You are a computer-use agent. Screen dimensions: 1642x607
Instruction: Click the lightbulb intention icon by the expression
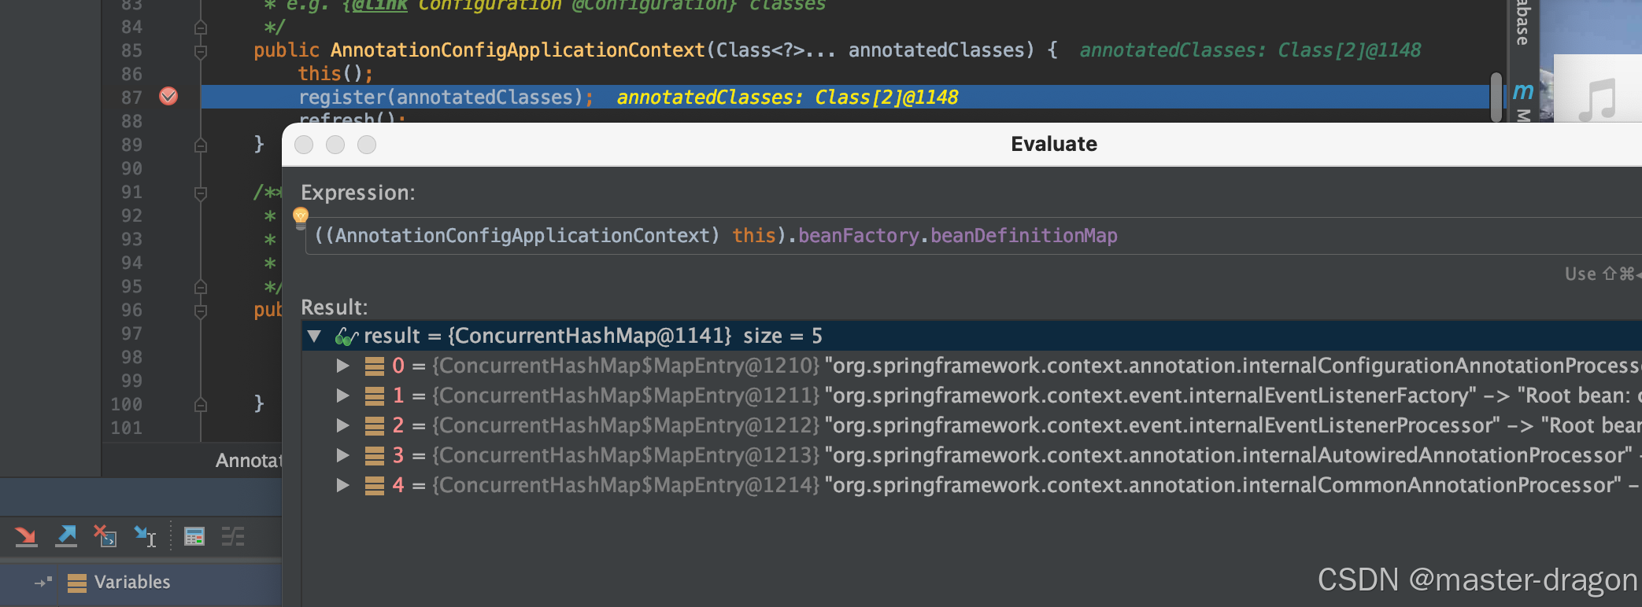[301, 217]
